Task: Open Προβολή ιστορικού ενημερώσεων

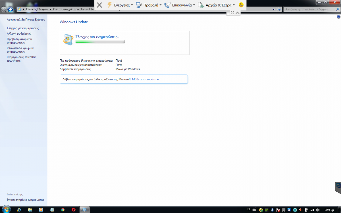Action: [19, 41]
